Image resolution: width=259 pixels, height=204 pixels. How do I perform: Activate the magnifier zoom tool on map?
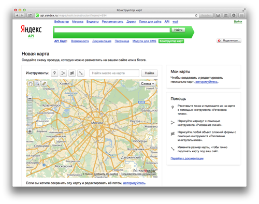(x=37, y=84)
